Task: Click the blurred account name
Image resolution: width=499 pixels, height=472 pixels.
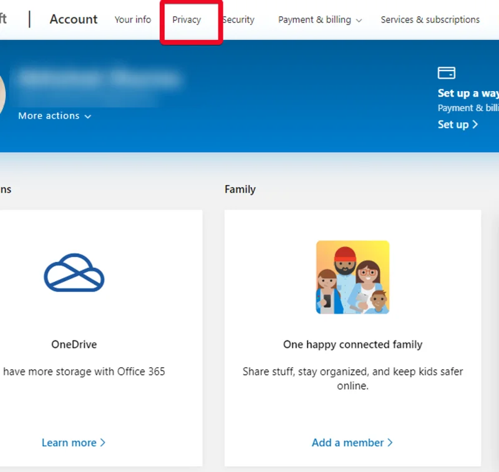Action: 100,79
